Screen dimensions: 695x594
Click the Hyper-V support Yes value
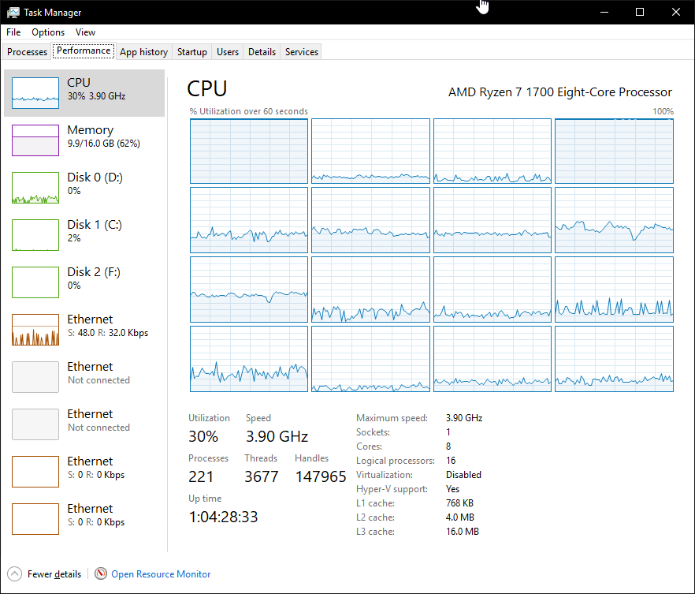452,489
